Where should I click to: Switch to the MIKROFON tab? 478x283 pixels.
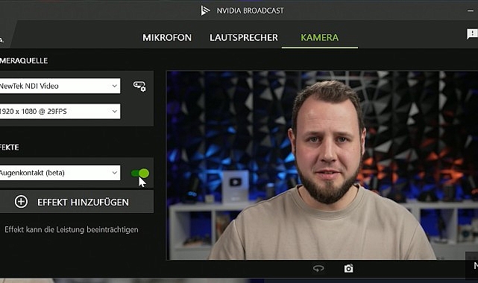click(x=167, y=37)
